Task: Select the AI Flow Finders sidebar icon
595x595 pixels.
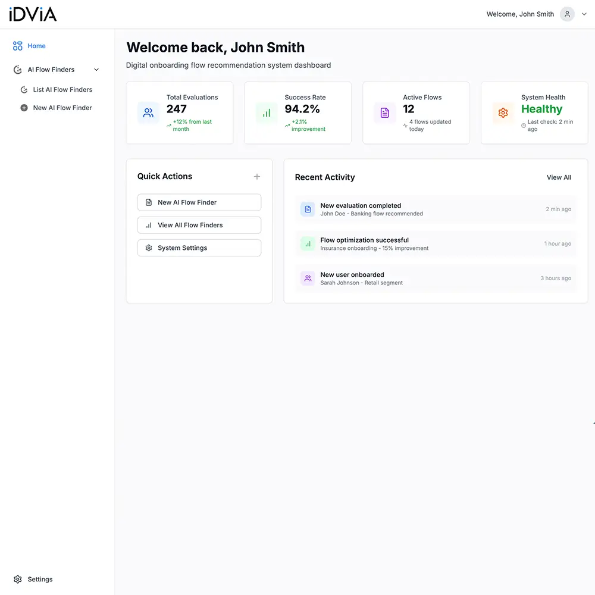Action: tap(17, 69)
